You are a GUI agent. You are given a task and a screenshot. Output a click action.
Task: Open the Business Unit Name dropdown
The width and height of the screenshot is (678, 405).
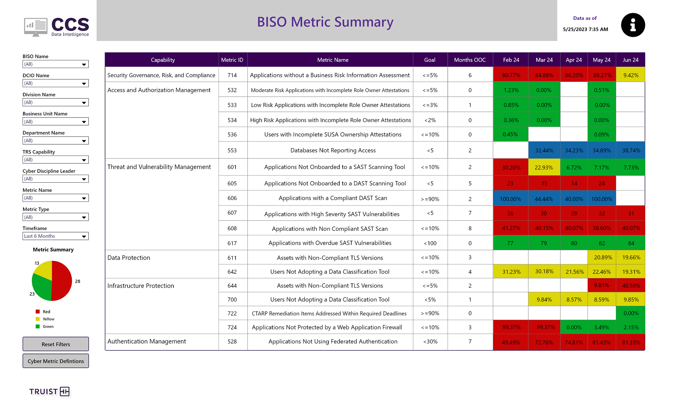(55, 121)
